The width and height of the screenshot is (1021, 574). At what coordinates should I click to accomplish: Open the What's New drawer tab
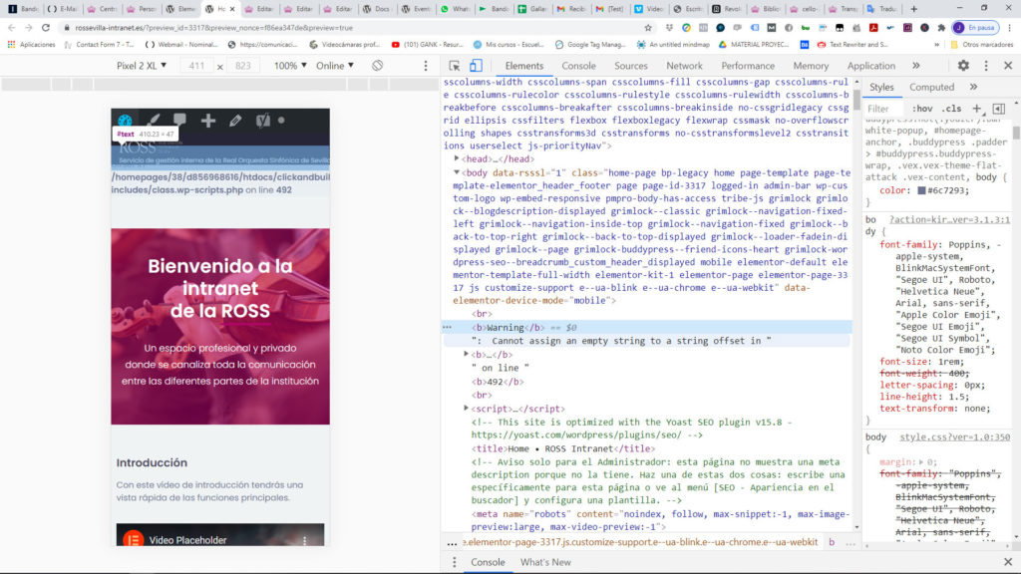[x=545, y=562]
